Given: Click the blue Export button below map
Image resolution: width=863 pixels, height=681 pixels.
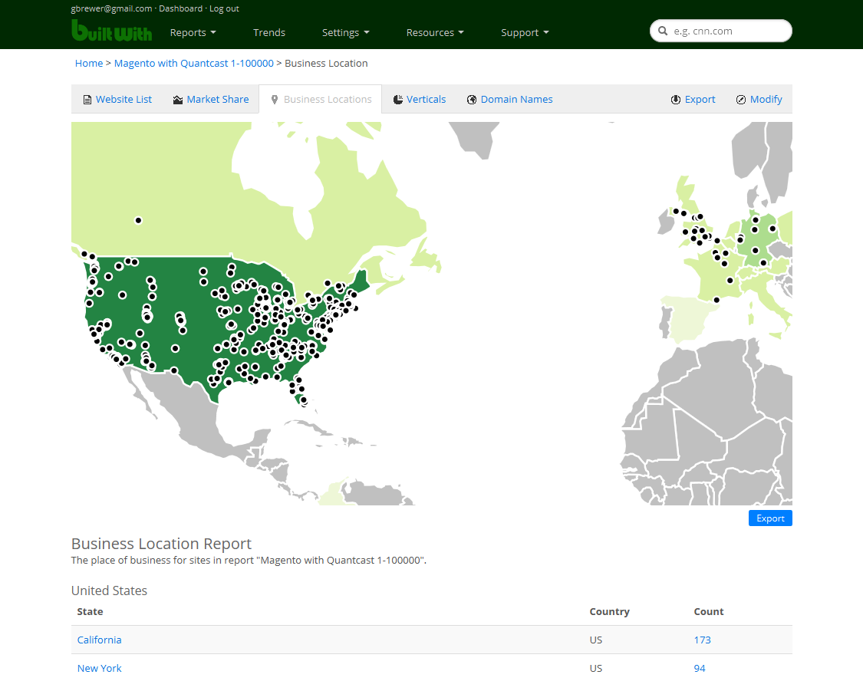Looking at the screenshot, I should (x=770, y=518).
